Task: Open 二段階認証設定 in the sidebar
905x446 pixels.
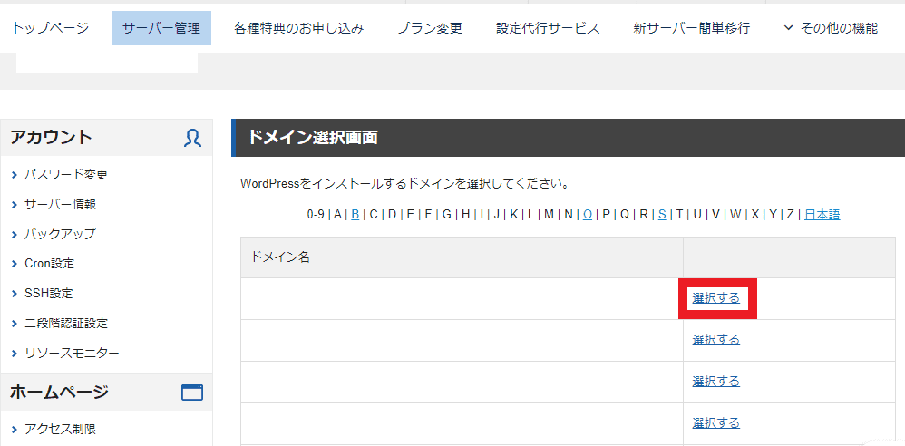Action: (x=66, y=323)
